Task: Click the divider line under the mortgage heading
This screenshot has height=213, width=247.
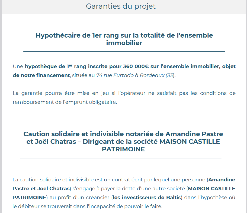Action: [x=124, y=51]
